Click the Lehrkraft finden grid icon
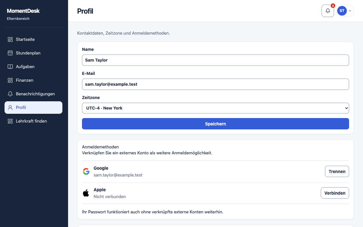This screenshot has width=363, height=227. pyautogui.click(x=10, y=121)
